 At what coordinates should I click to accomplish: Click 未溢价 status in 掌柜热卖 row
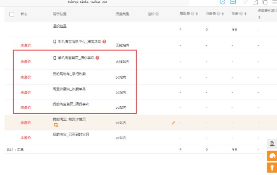point(26,77)
